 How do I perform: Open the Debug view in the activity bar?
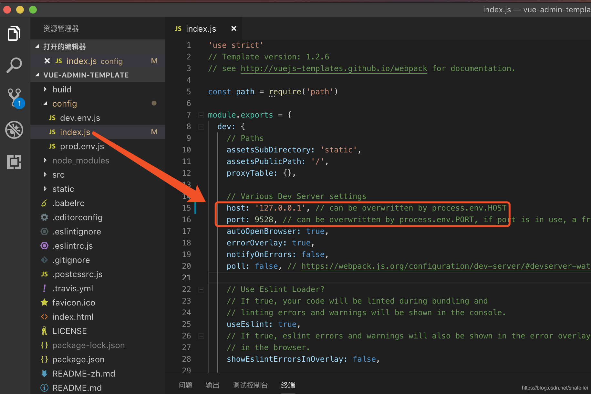point(14,130)
